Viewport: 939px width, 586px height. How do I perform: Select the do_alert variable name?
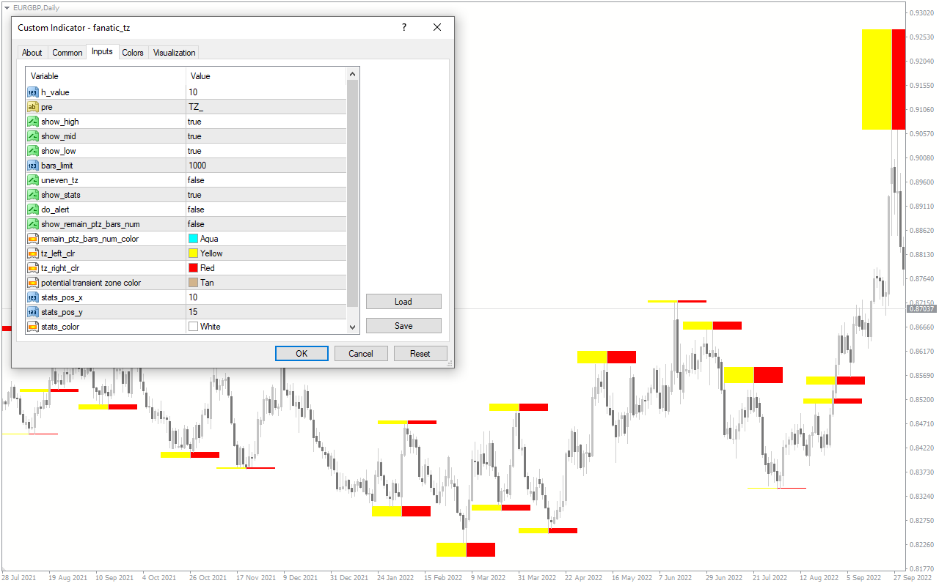point(56,209)
